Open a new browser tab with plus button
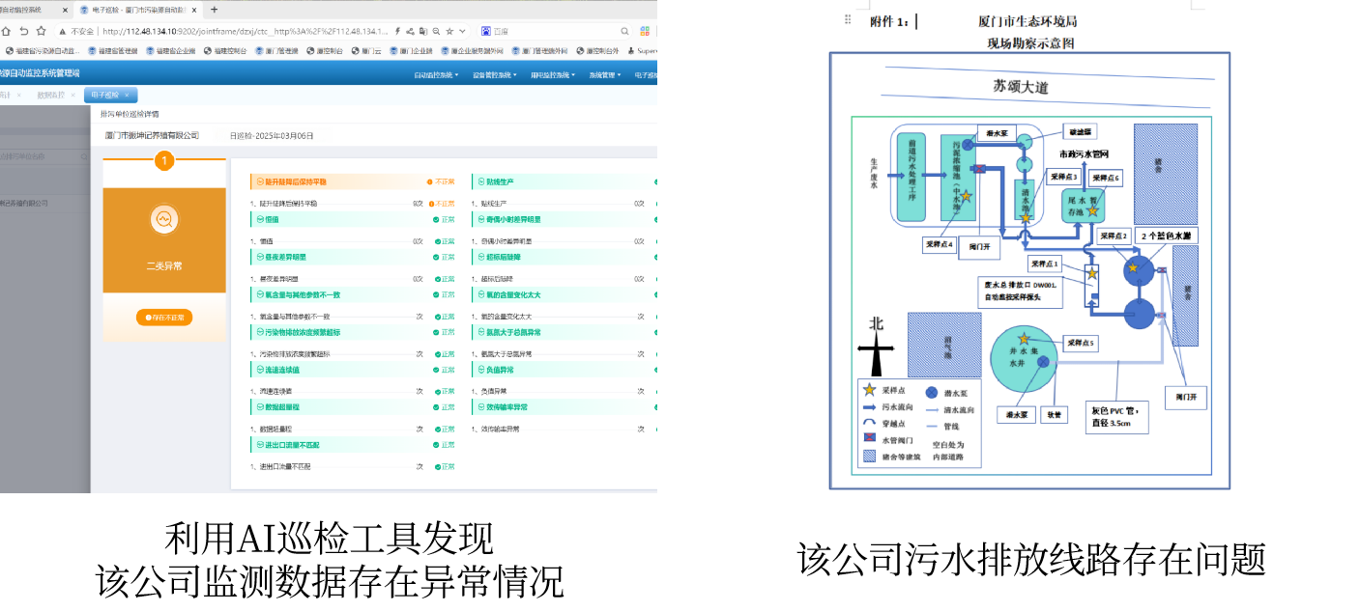 (214, 10)
